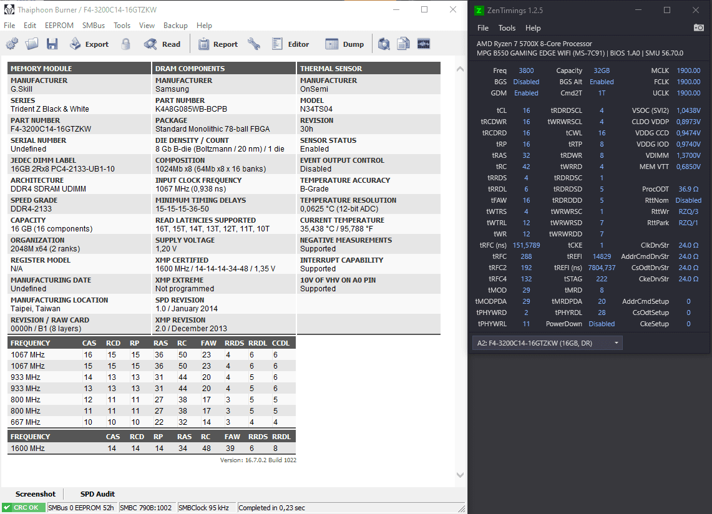Click the ProcODT value 36.9 Ω

[x=688, y=189]
